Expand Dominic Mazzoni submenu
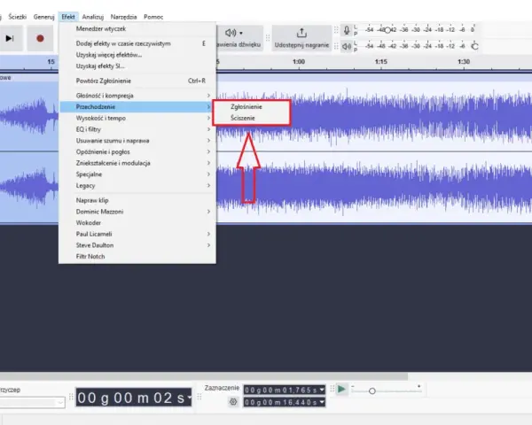The height and width of the screenshot is (425, 532). click(137, 212)
